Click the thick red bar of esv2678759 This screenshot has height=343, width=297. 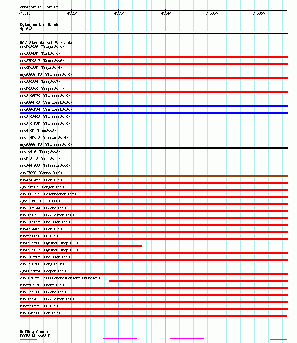198,281
